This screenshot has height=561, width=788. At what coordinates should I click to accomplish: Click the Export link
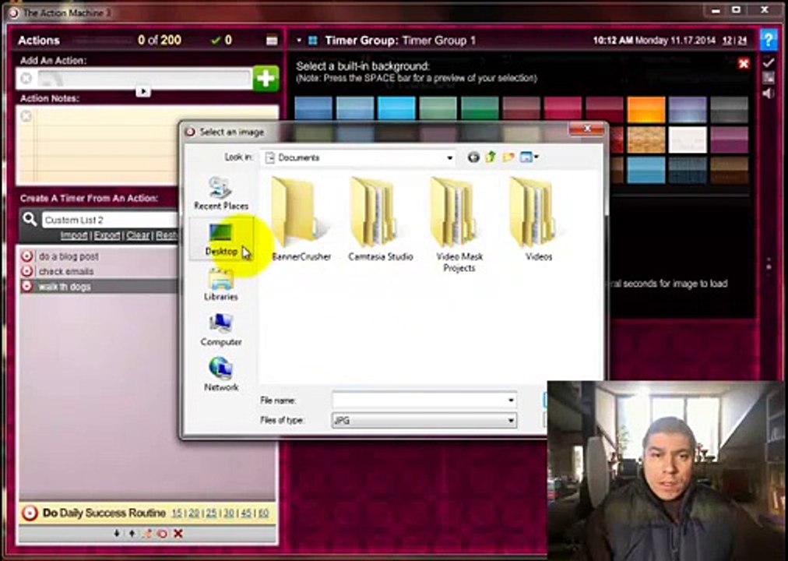point(107,235)
